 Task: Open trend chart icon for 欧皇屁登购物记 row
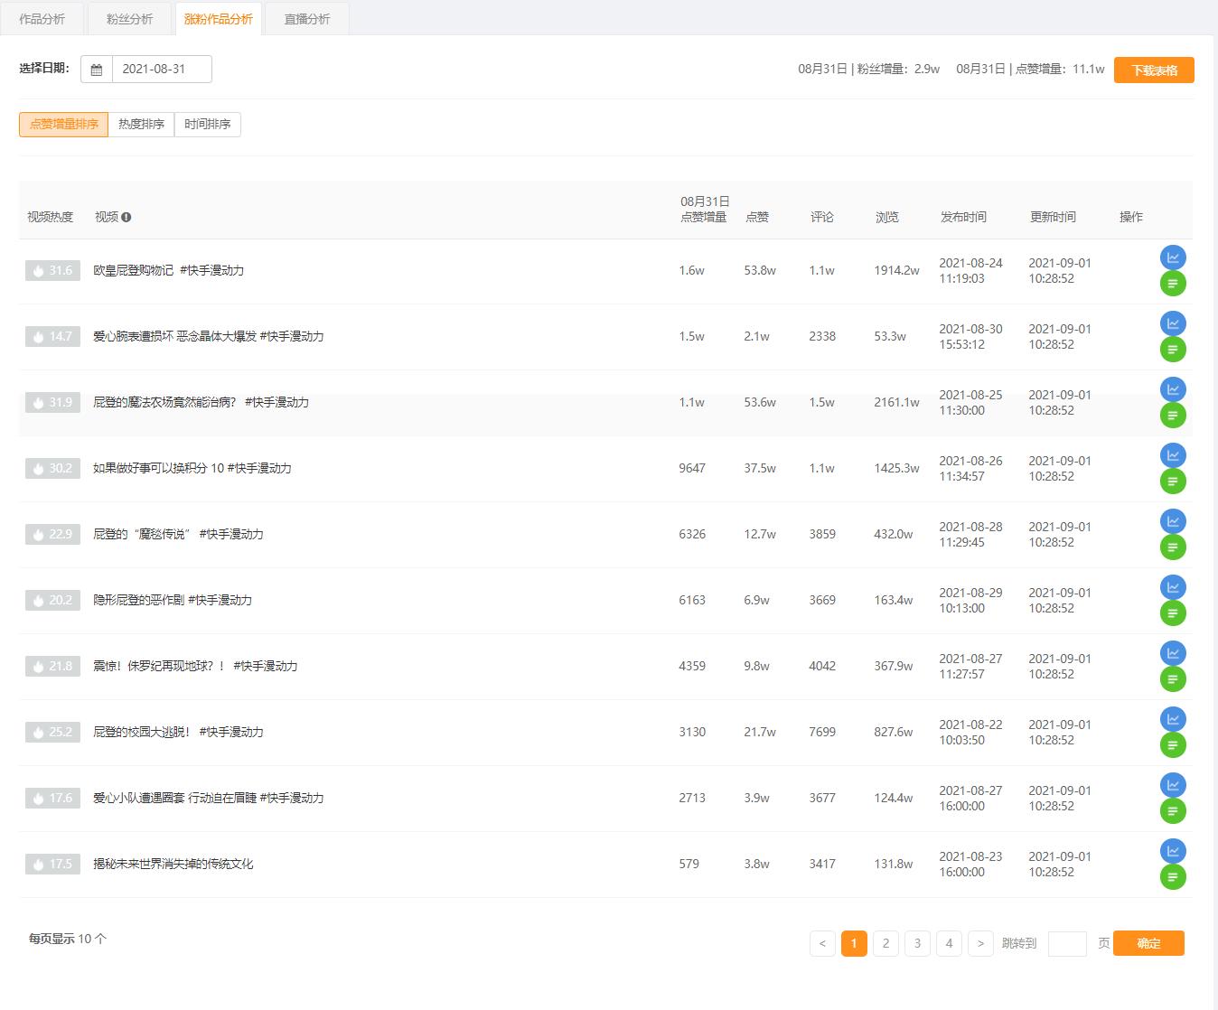click(1173, 257)
